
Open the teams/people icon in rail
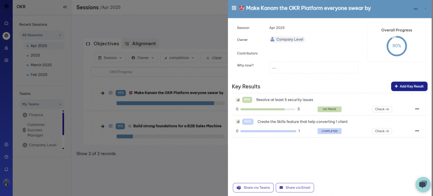point(6,48)
